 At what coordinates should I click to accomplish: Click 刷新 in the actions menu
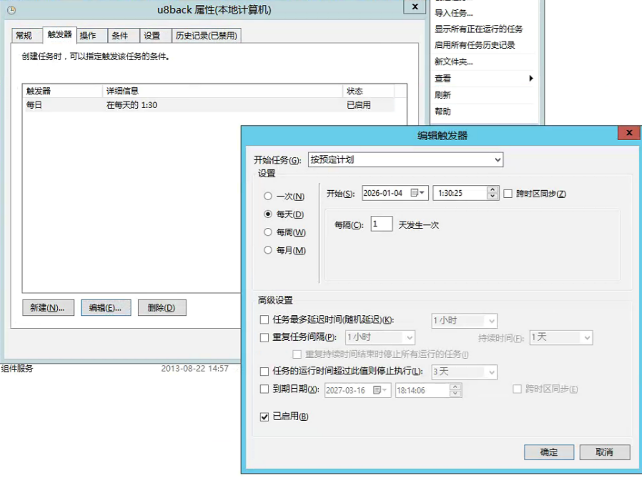pyautogui.click(x=443, y=95)
